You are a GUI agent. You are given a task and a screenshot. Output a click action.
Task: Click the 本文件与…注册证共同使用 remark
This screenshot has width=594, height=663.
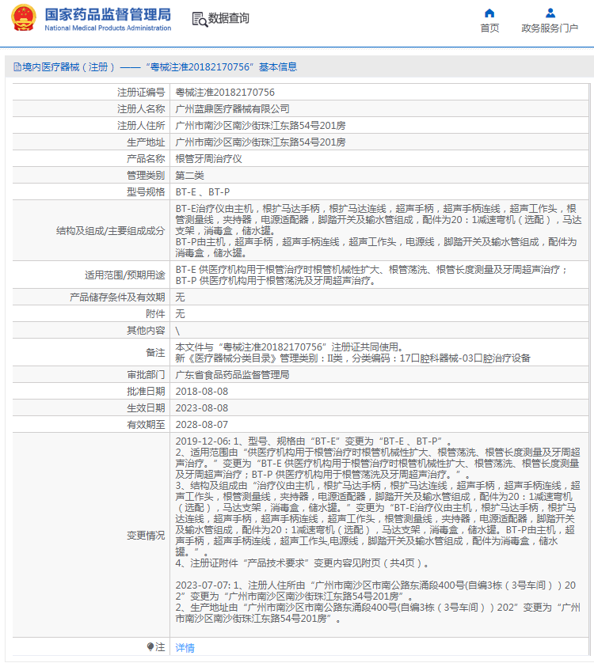point(289,347)
